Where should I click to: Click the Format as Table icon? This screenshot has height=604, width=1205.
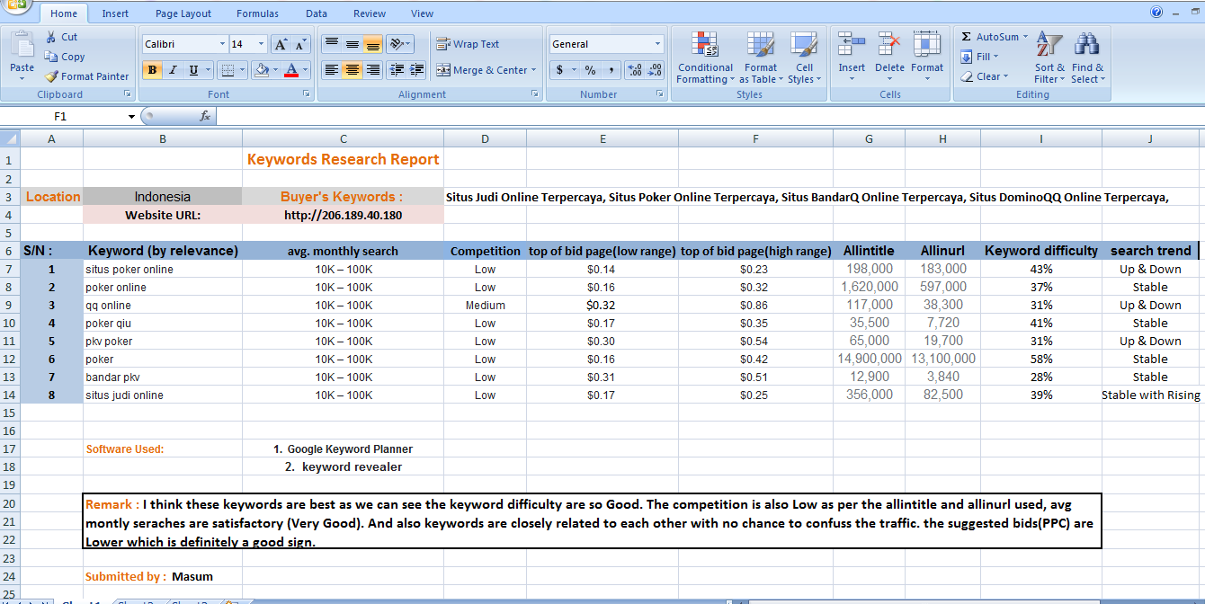pos(760,44)
